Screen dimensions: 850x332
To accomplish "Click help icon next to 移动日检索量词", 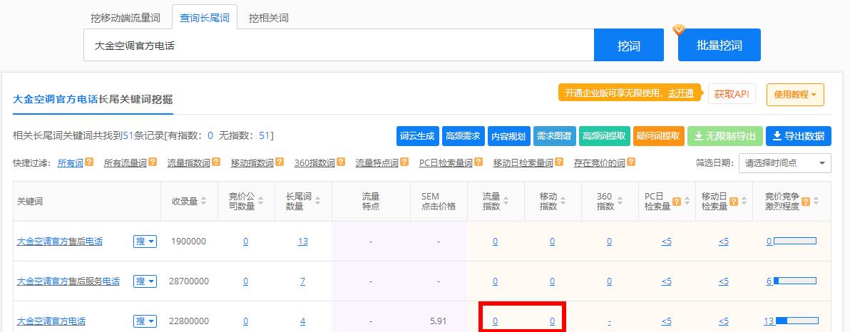I will (559, 162).
